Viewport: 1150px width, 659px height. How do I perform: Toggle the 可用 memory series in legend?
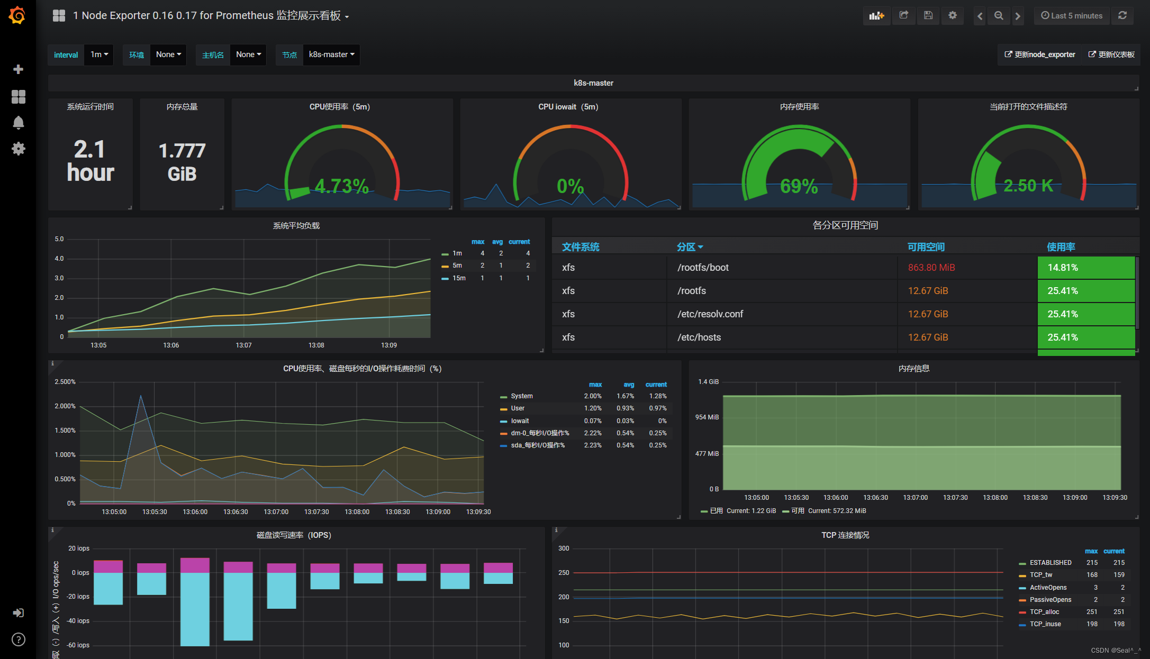(x=798, y=511)
